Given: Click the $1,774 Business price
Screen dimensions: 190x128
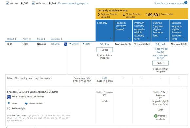Looking at the screenshot, I should tap(161, 44).
